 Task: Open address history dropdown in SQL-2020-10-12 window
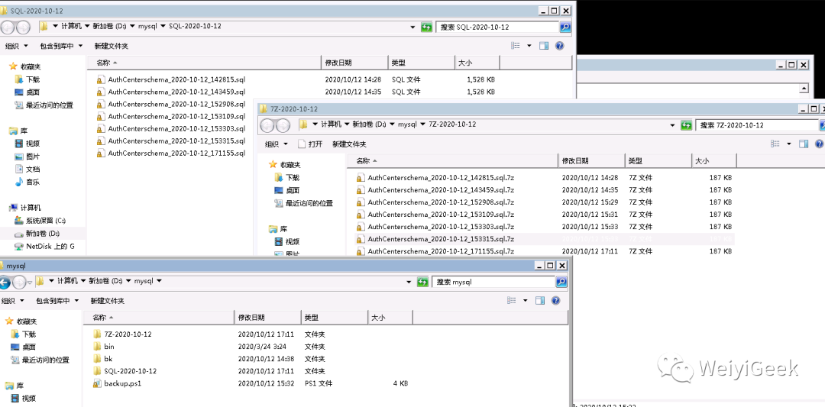click(x=413, y=27)
